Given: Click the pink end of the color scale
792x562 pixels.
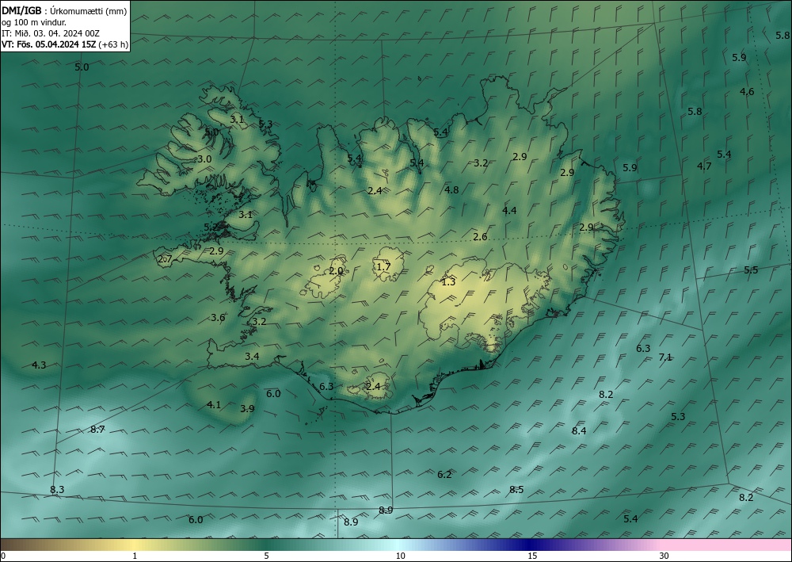Looking at the screenshot, I should 727,545.
